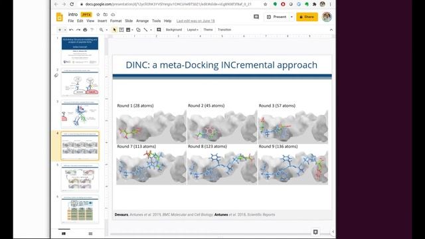425x239 pixels.
Task: Click the browser address bar URL
Action: [168, 4]
